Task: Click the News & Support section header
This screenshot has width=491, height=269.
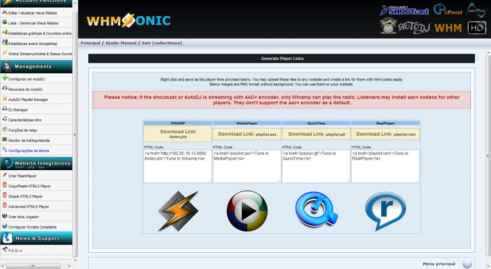Action: 36,238
